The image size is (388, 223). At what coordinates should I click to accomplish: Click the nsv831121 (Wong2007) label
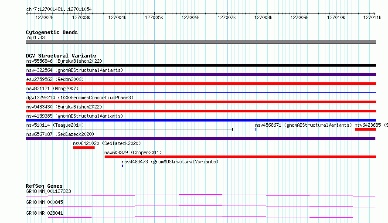pos(52,88)
